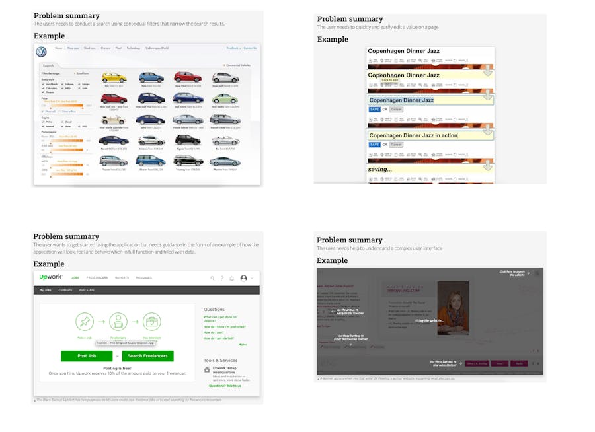Viewport: 595px width, 432px height.
Task: Click Save under the selected Copenhagen Dinner Jazz field
Action: [x=374, y=109]
